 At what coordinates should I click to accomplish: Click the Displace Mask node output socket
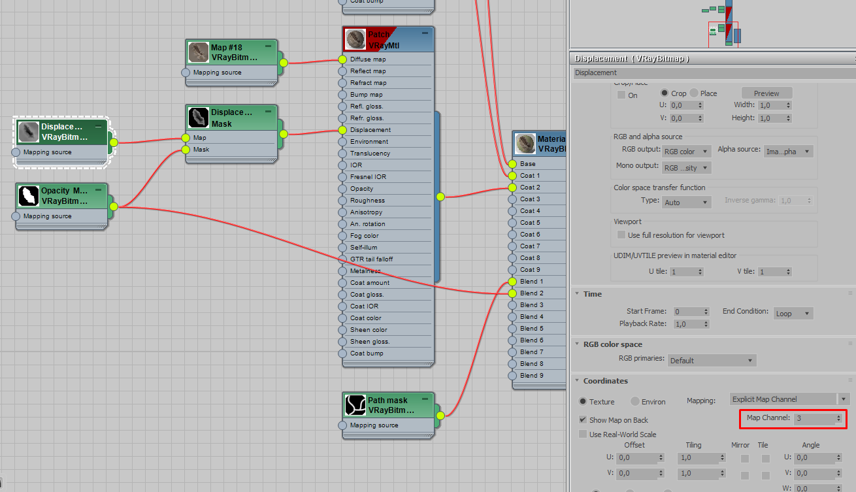point(284,134)
